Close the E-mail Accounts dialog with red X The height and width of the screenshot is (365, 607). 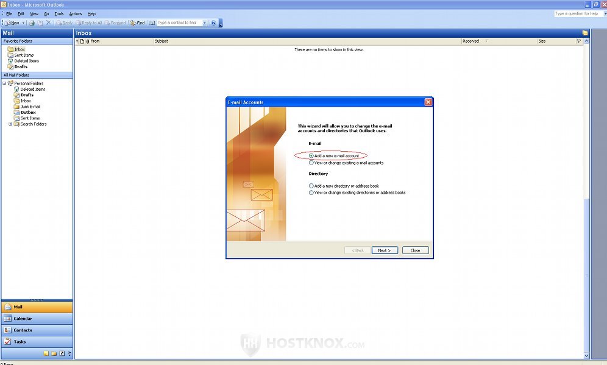pos(428,102)
